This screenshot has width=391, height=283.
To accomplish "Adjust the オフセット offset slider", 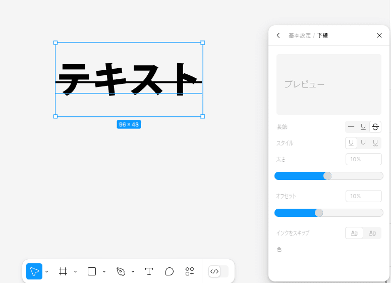I will 328,213.
